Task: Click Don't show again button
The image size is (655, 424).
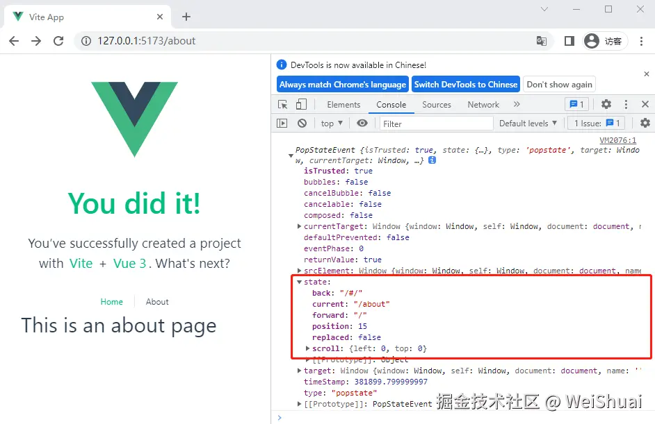Action: 559,85
